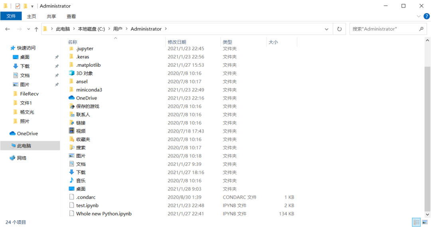This screenshot has width=431, height=227.
Task: Select the .condarc file icon
Action: click(71, 197)
